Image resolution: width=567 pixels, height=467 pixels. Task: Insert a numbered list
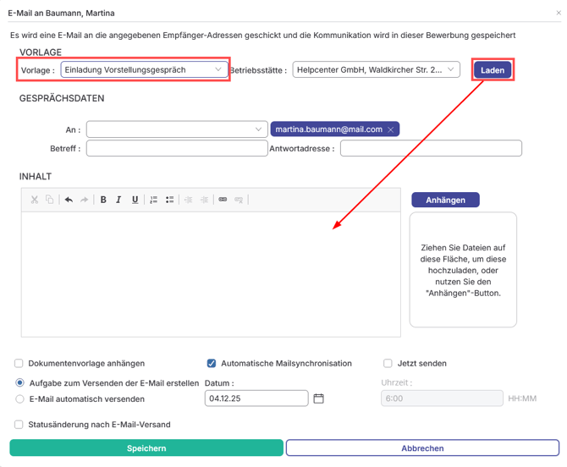click(153, 200)
